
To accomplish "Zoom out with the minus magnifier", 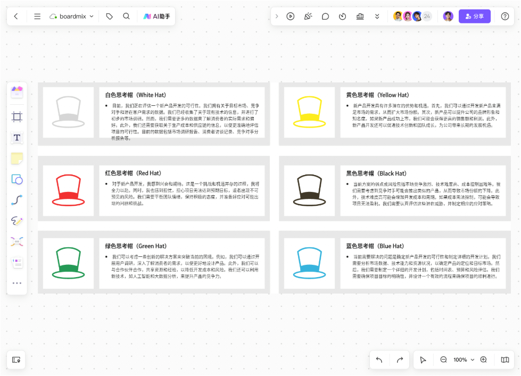I will pyautogui.click(x=444, y=360).
